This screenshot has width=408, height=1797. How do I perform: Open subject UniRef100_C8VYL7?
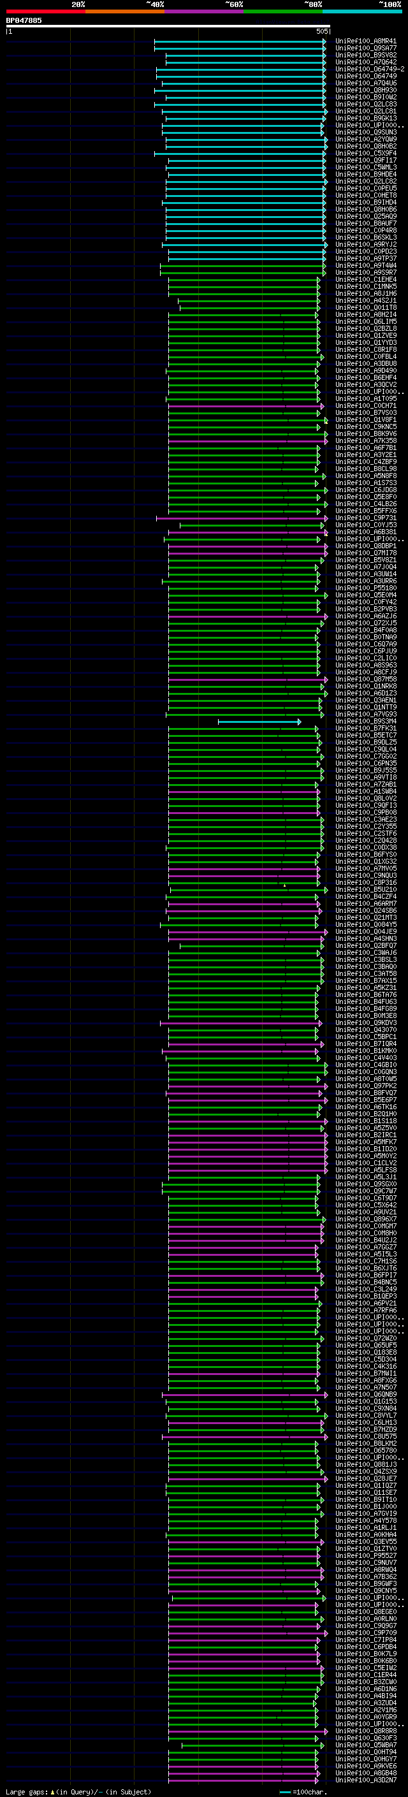click(x=365, y=1415)
